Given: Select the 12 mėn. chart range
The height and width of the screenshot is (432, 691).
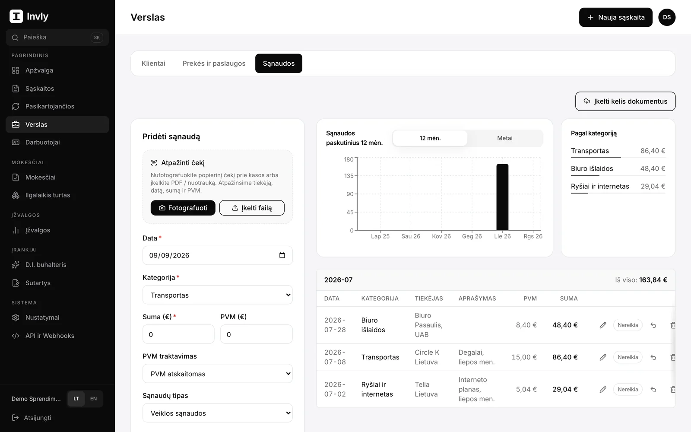Looking at the screenshot, I should (430, 138).
